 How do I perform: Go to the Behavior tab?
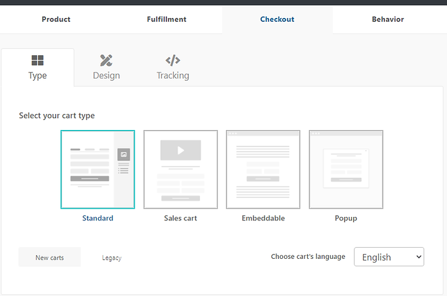(387, 19)
